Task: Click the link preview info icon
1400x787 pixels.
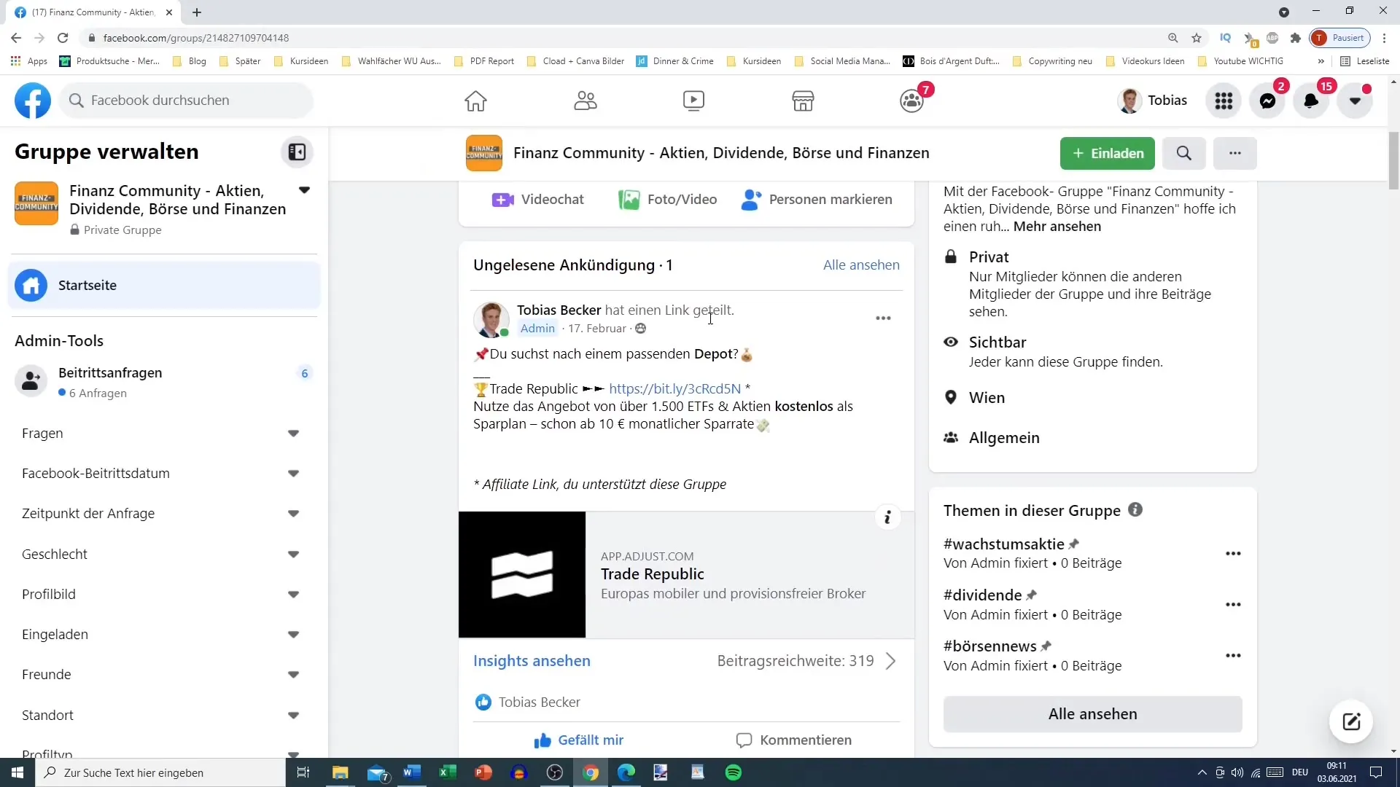Action: point(887,517)
